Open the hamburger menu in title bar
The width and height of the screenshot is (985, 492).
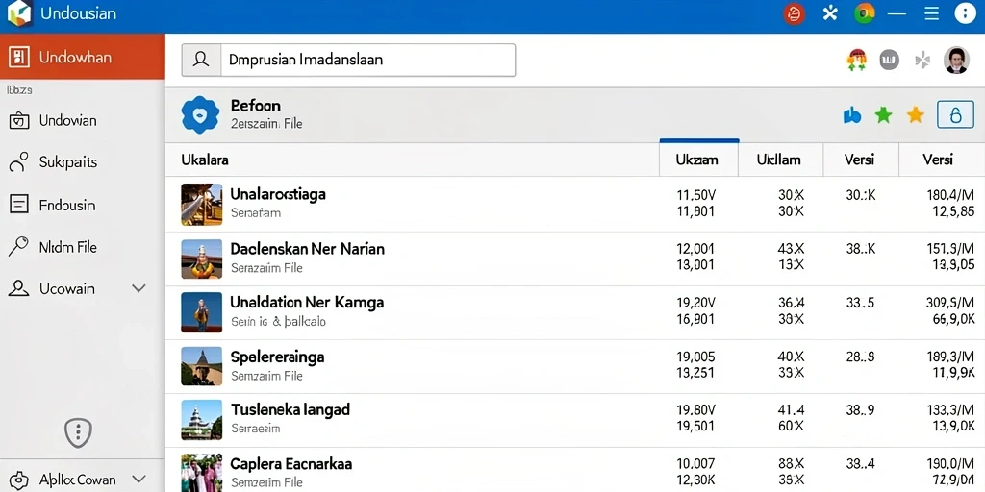point(931,13)
